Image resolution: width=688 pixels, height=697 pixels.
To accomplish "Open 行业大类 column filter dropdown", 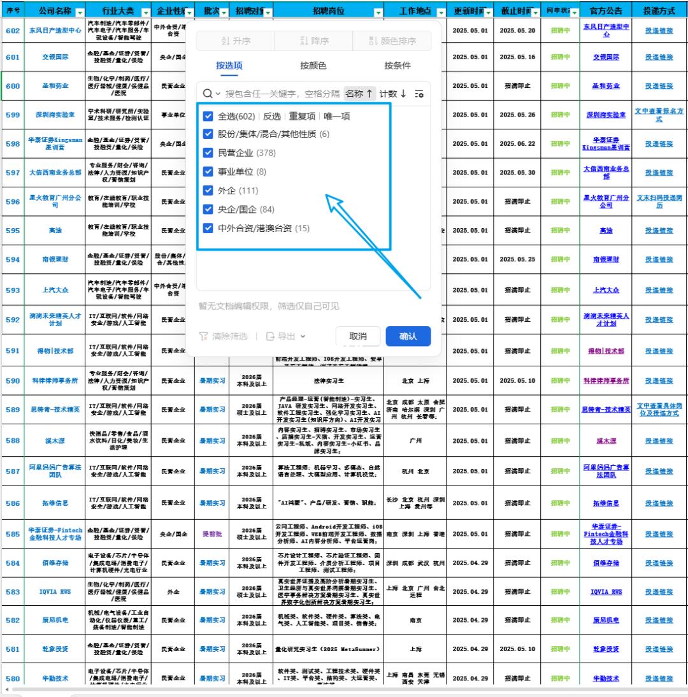I will (x=146, y=13).
